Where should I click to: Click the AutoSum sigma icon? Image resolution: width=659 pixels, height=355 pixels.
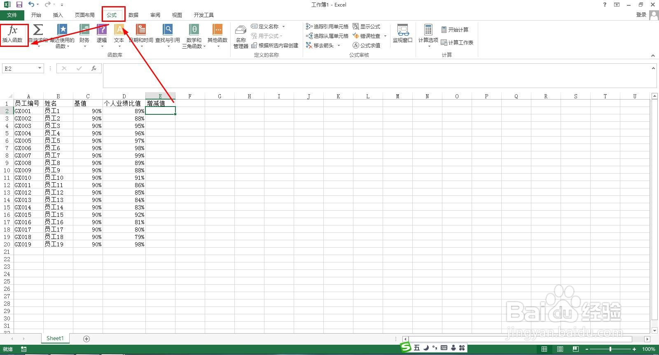pos(38,30)
